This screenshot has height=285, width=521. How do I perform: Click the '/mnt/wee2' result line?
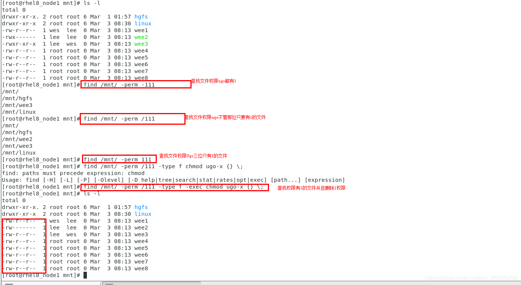click(17, 139)
